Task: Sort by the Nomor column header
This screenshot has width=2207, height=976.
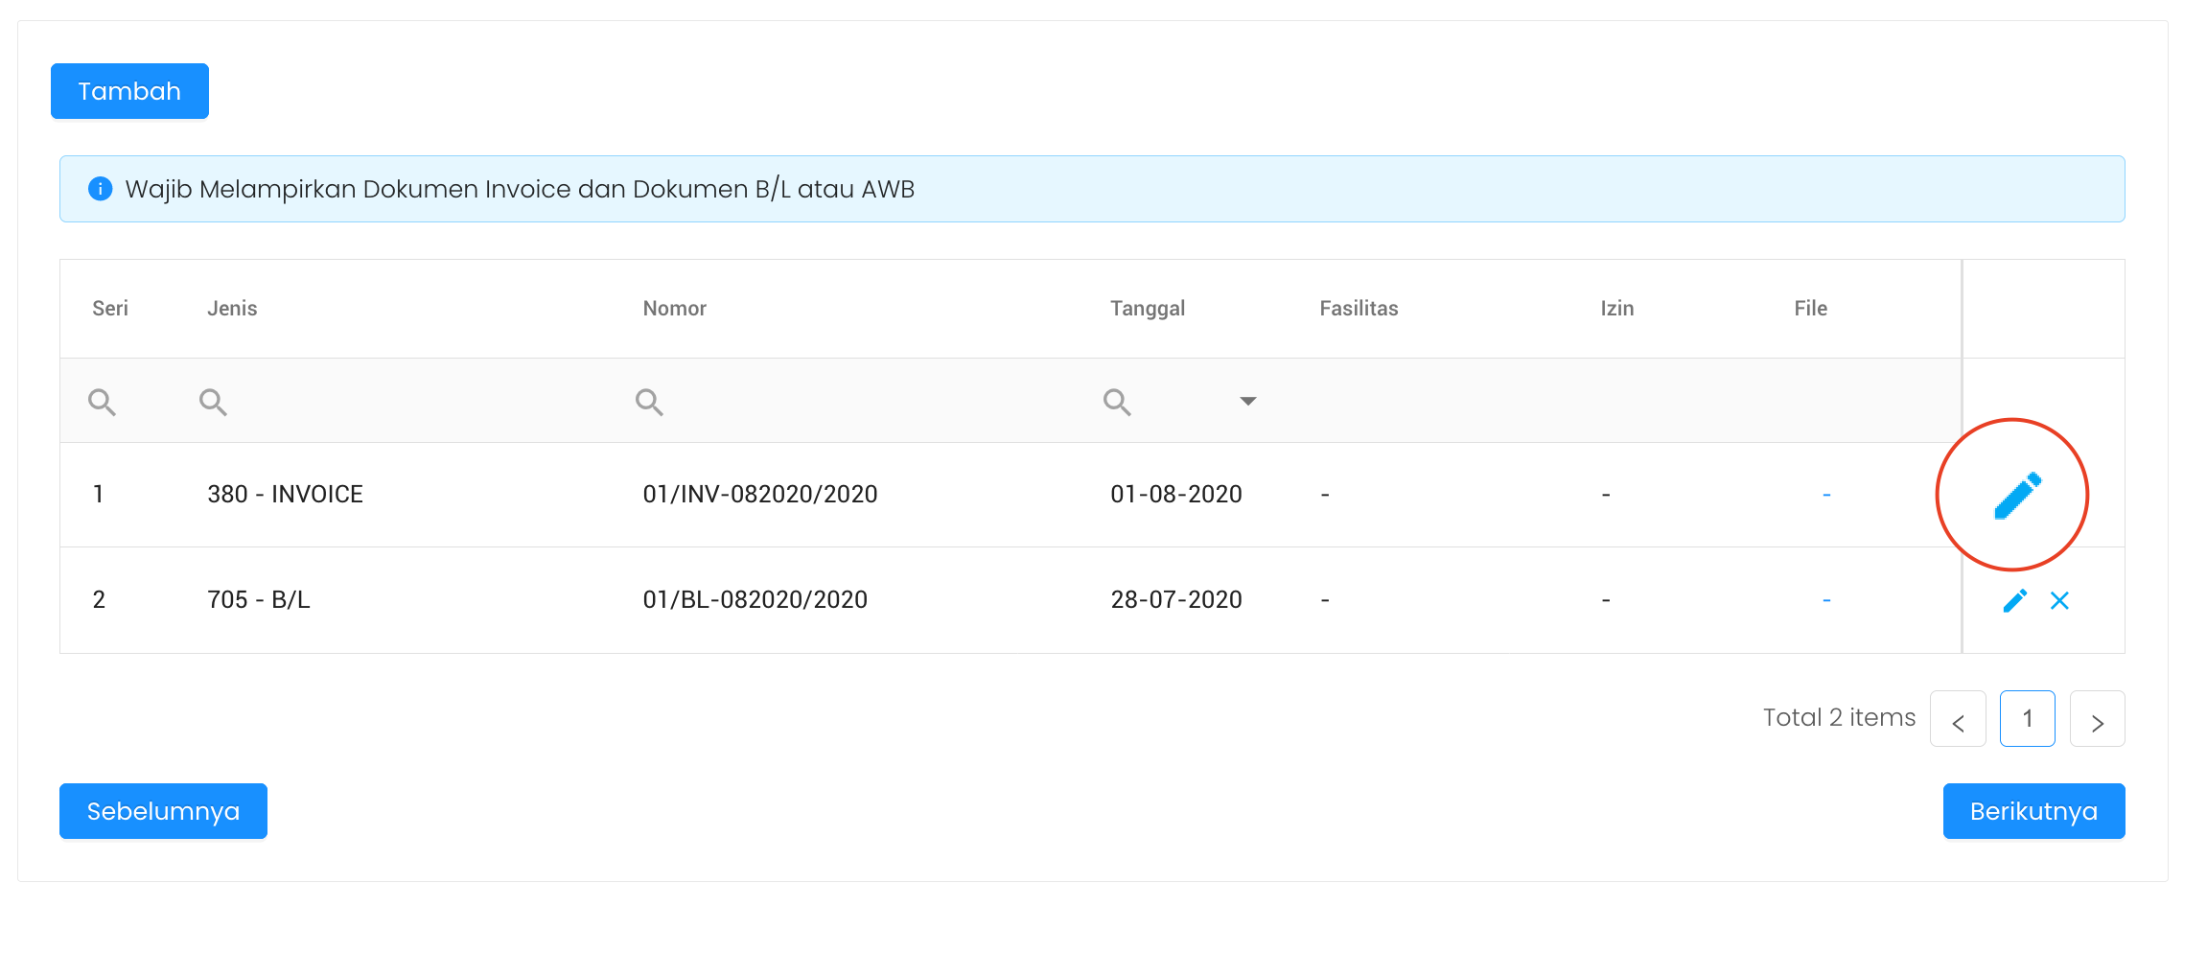Action: pyautogui.click(x=674, y=309)
